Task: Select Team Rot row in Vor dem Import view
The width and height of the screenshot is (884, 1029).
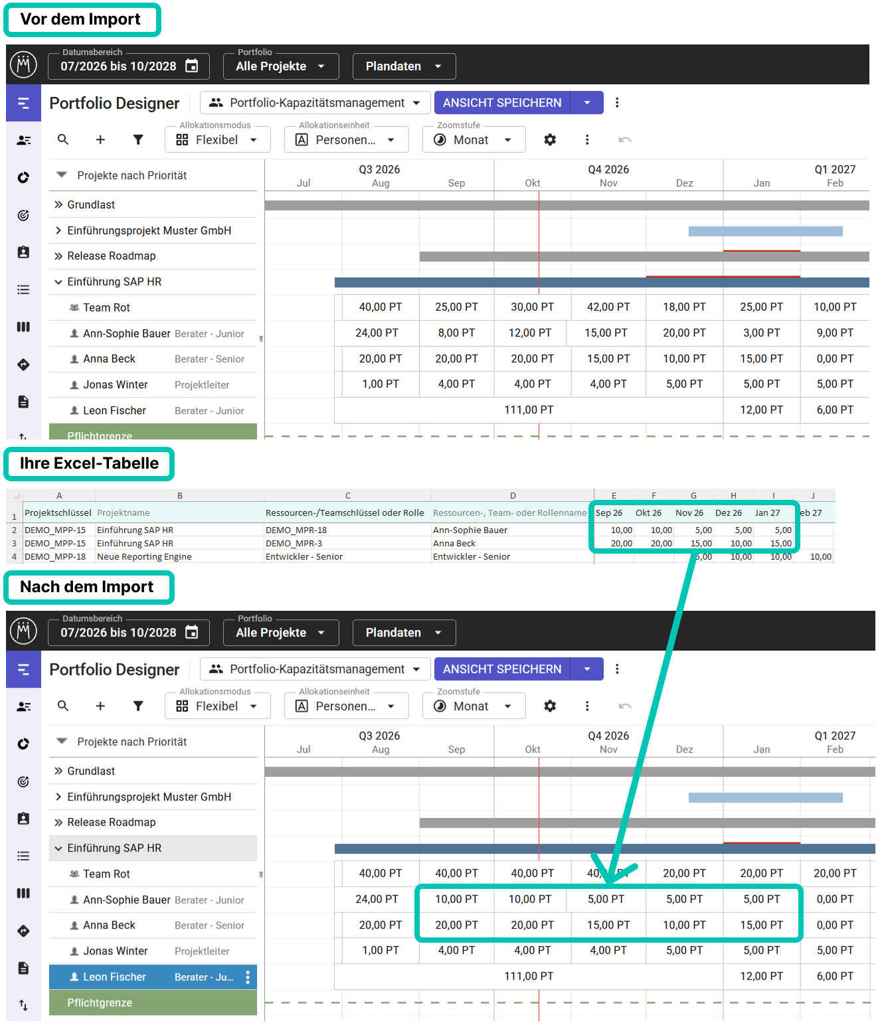Action: coord(153,307)
